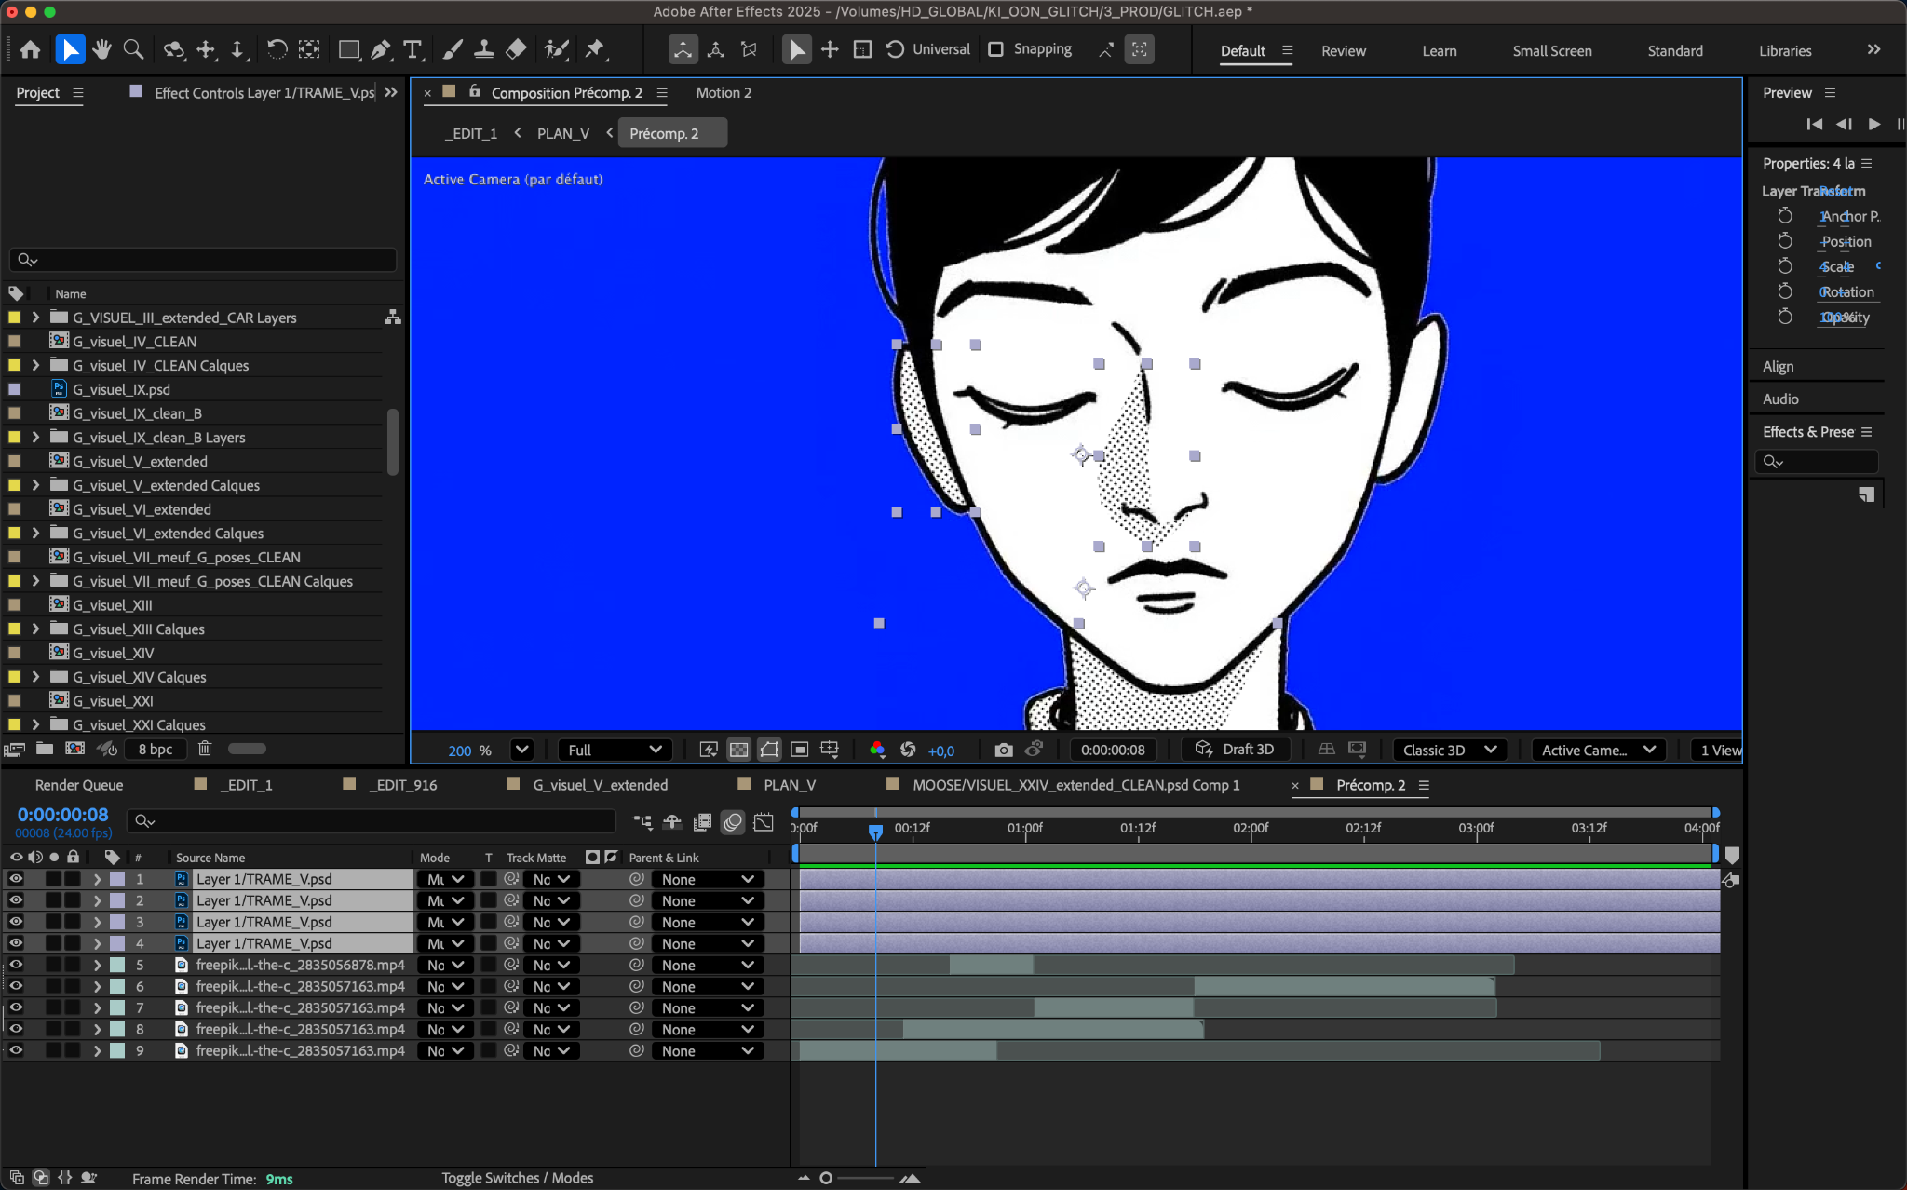Toggle region of interest in viewer
The width and height of the screenshot is (1907, 1190).
799,750
